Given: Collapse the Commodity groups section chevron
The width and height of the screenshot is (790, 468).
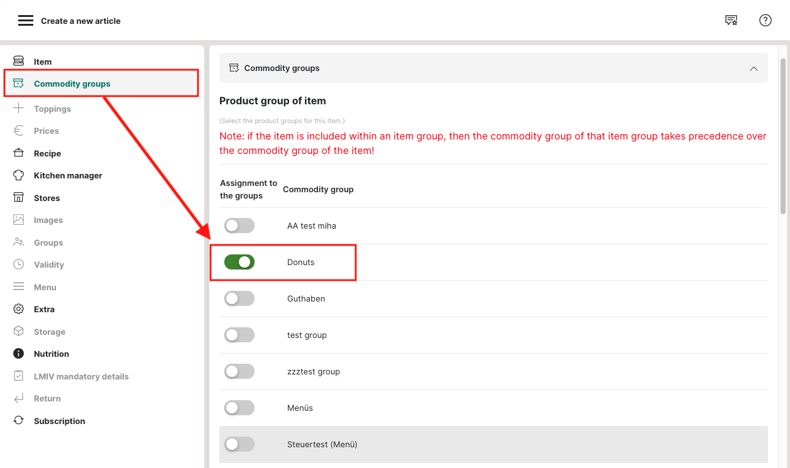Looking at the screenshot, I should pos(754,68).
